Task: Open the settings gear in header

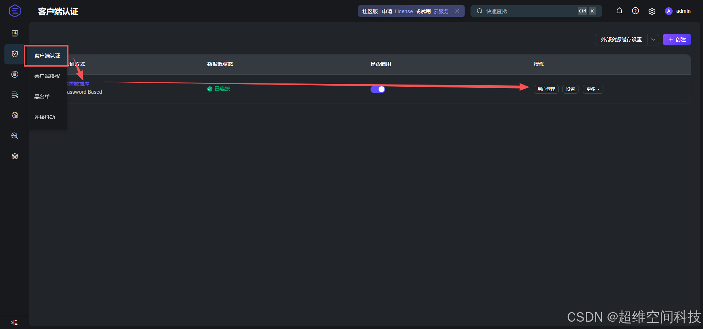Action: coord(652,11)
